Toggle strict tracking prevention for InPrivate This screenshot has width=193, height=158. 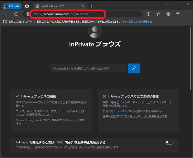[169, 142]
